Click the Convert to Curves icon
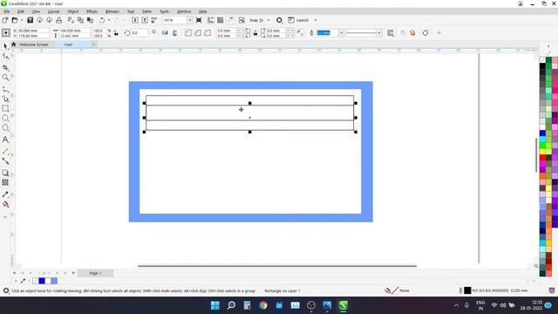Viewport: 558px width, 314px height. [425, 33]
